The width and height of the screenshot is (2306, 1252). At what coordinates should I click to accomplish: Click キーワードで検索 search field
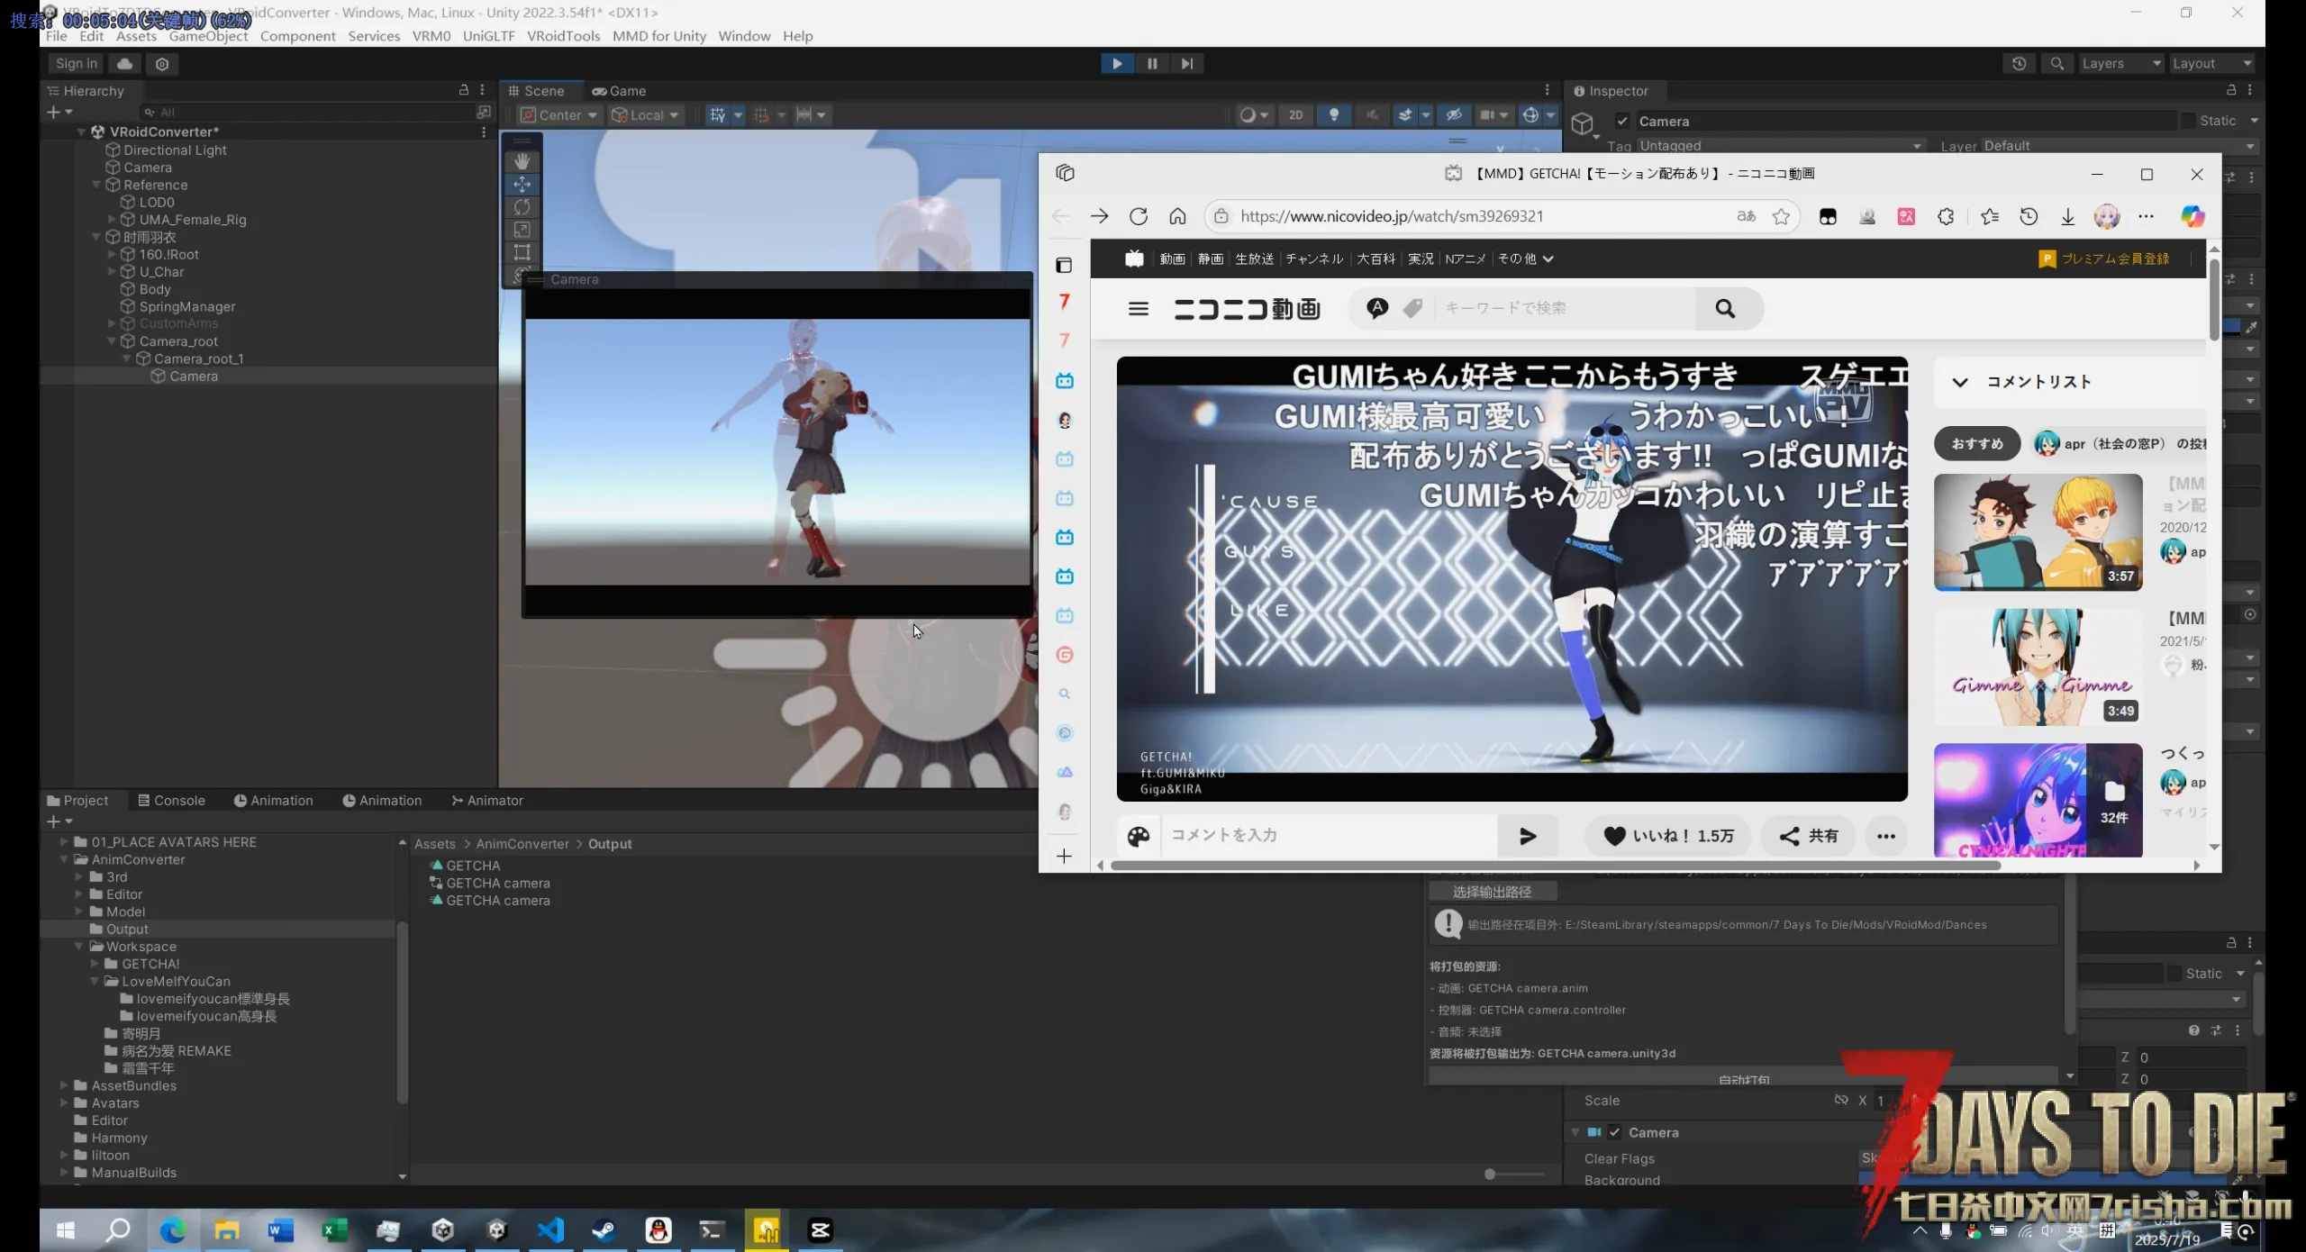click(1564, 308)
